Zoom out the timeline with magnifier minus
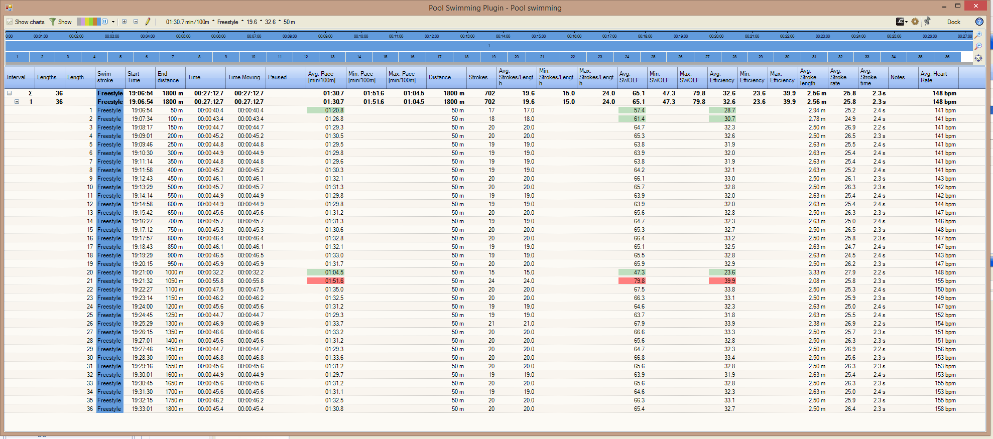This screenshot has height=439, width=993. pos(978,47)
